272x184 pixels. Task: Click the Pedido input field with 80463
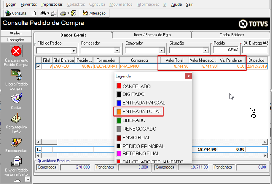pyautogui.click(x=226, y=50)
